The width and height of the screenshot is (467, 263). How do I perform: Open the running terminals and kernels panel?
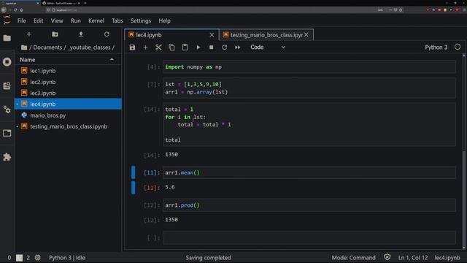click(x=7, y=61)
